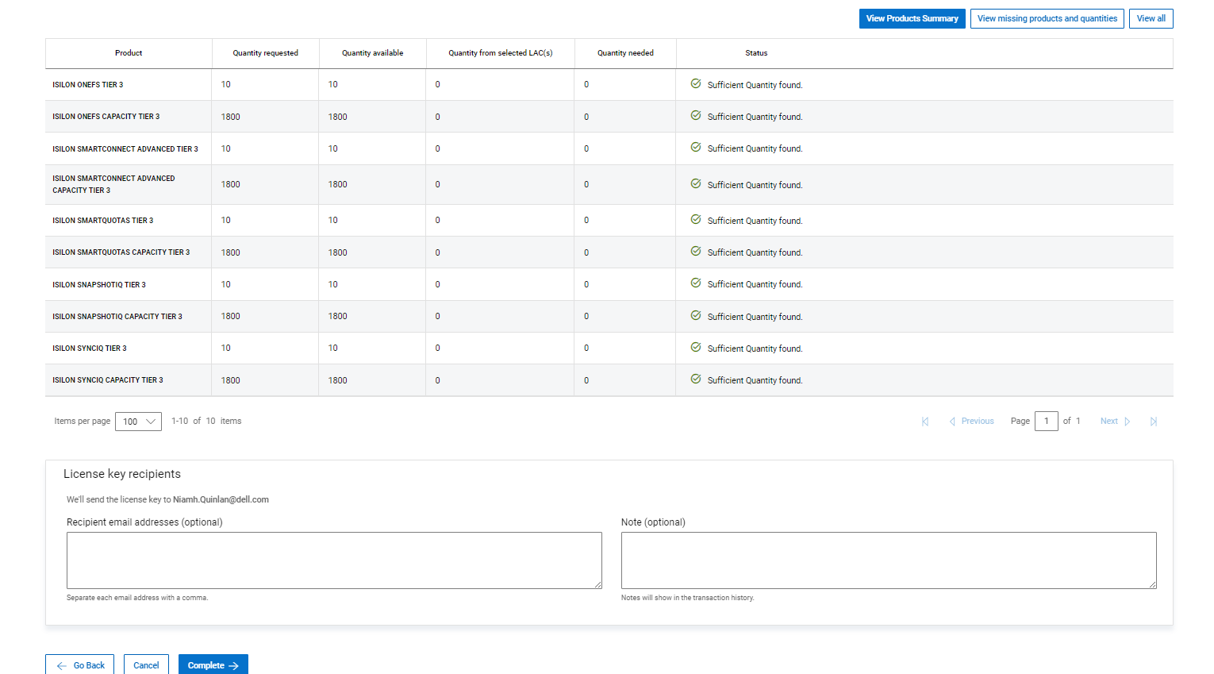Image resolution: width=1214 pixels, height=674 pixels.
Task: Jump to first page using the pagination icon
Action: (x=925, y=421)
